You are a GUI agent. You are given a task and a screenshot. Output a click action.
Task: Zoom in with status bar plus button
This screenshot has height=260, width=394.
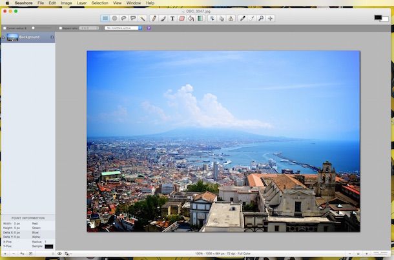coord(367,254)
